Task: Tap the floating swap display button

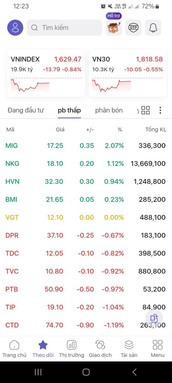Action: tap(154, 318)
